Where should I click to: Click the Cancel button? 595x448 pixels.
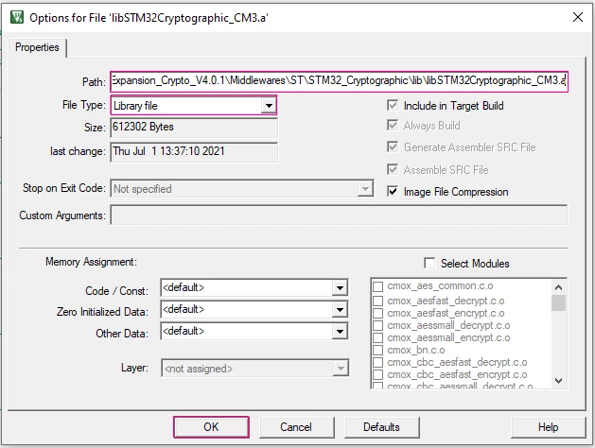pyautogui.click(x=296, y=427)
